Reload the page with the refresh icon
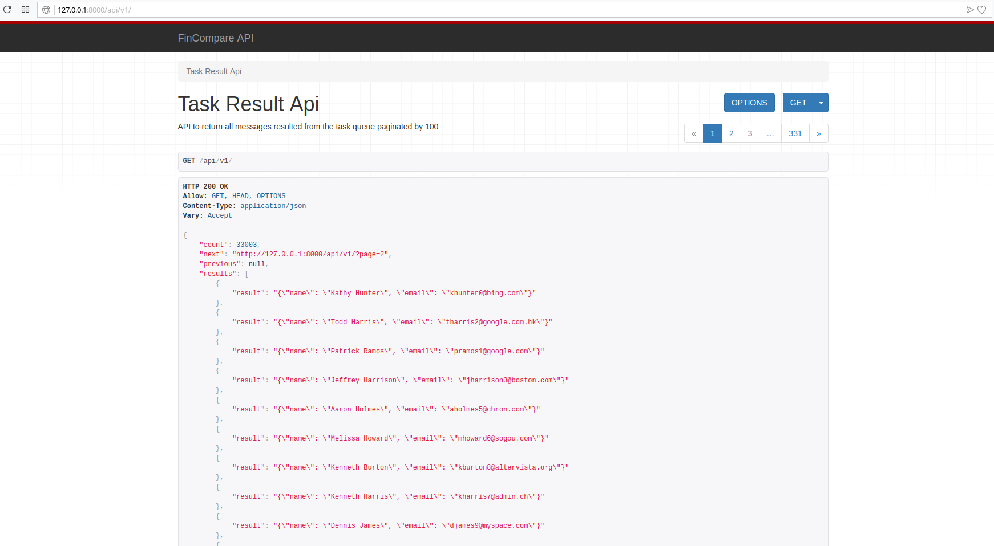Screen dimensions: 994x546 (x=7, y=10)
